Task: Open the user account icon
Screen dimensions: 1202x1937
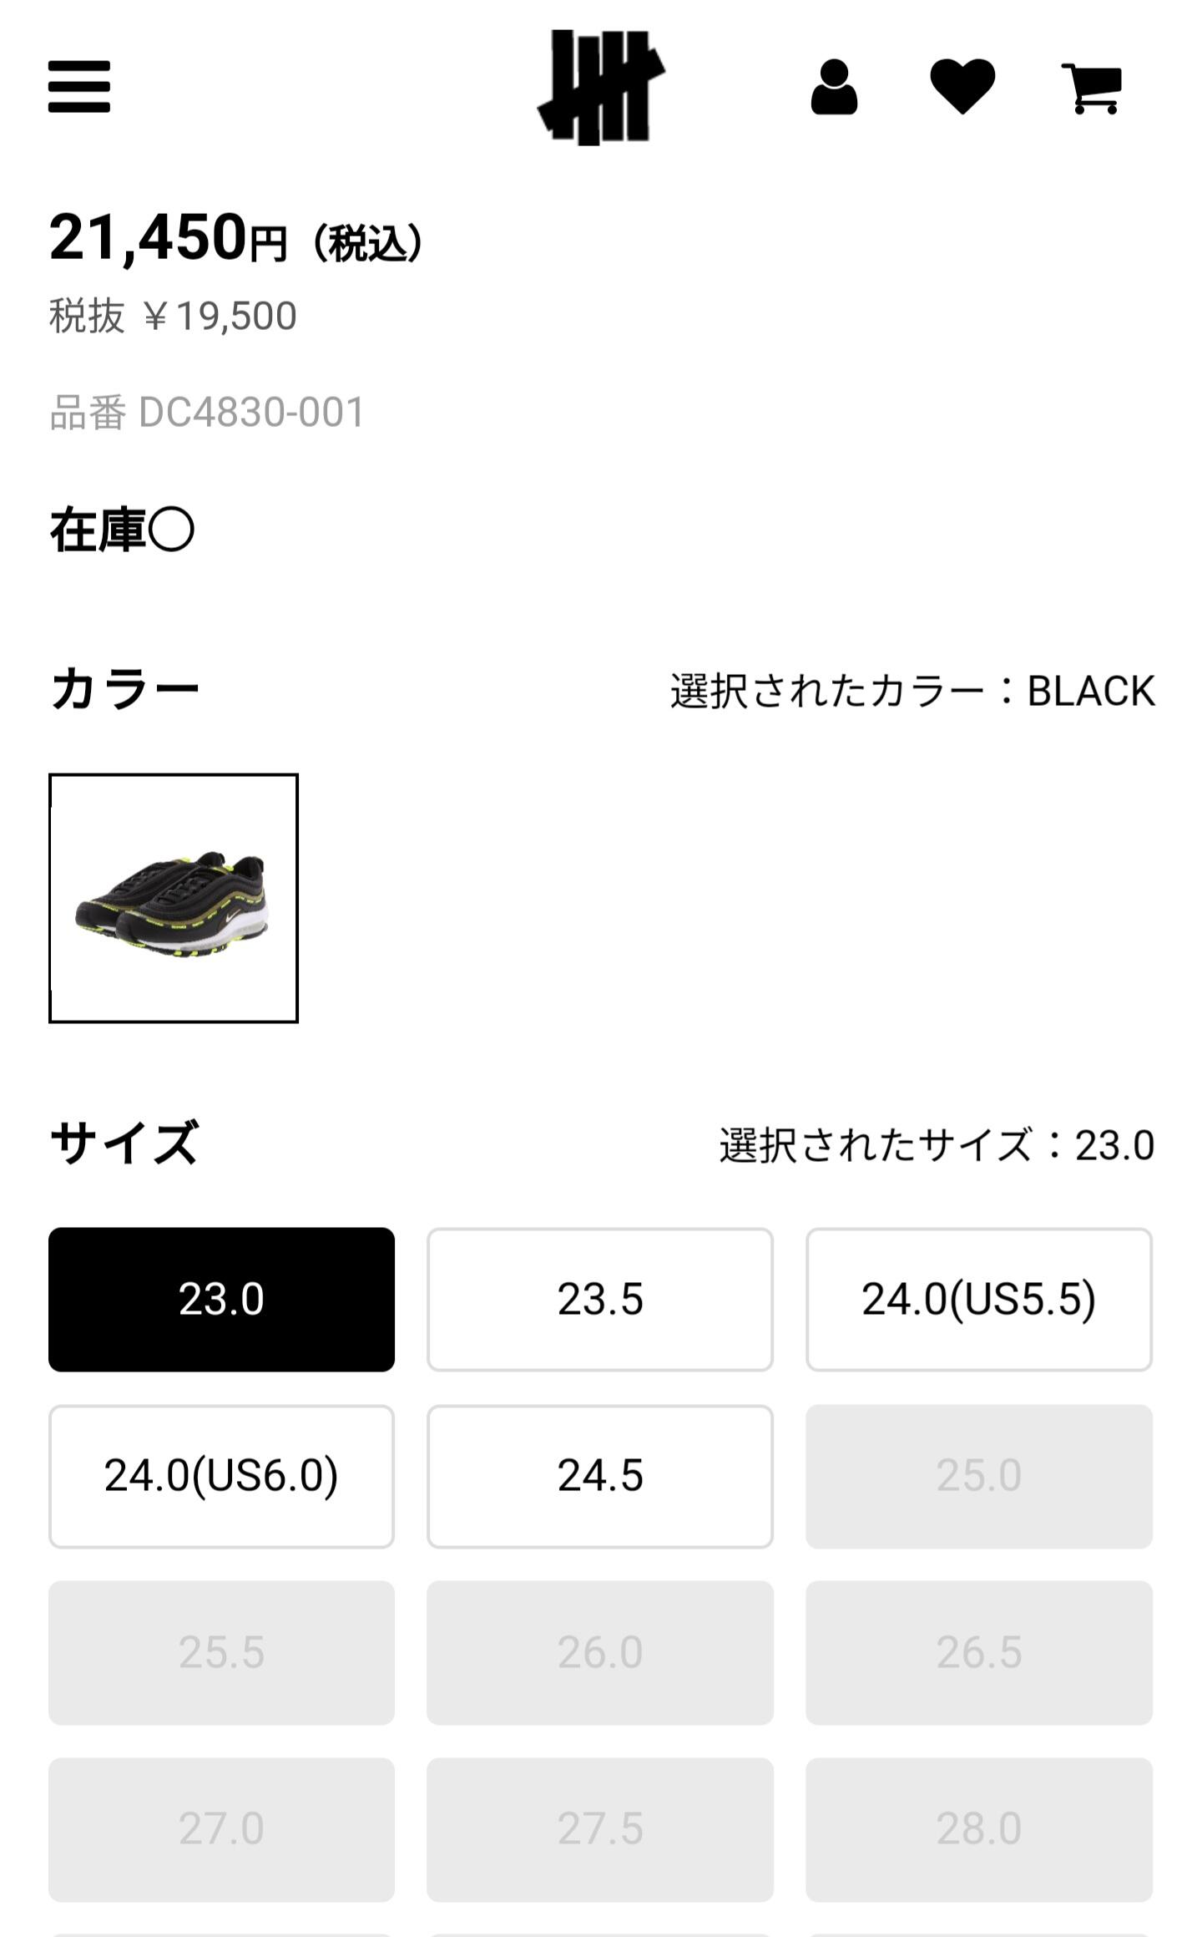Action: (834, 87)
